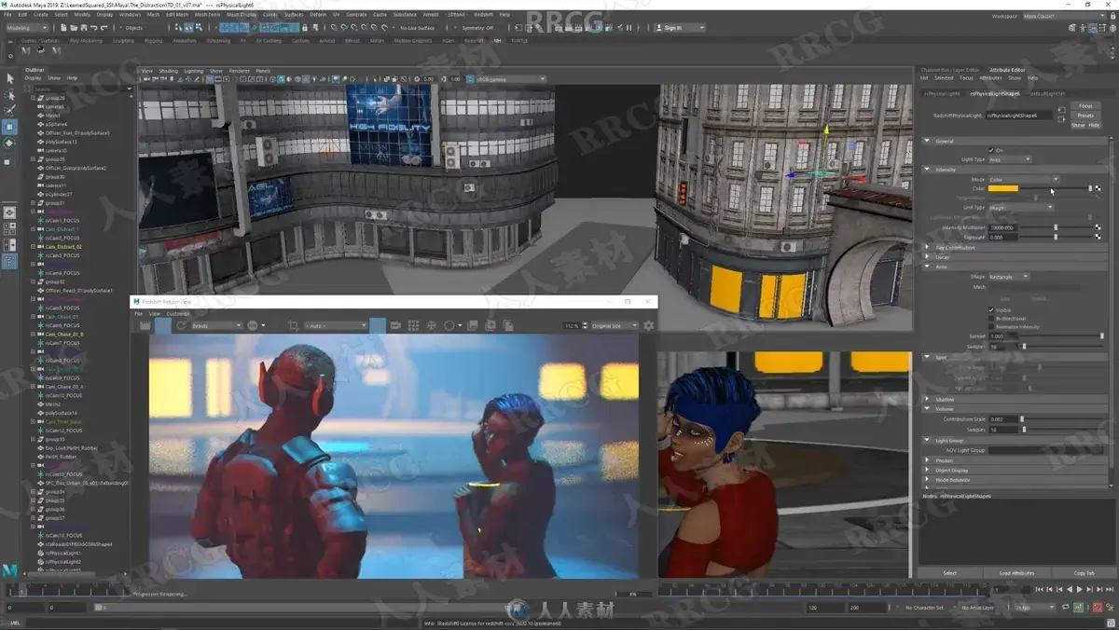Click the Load Attributes button

coord(1016,573)
